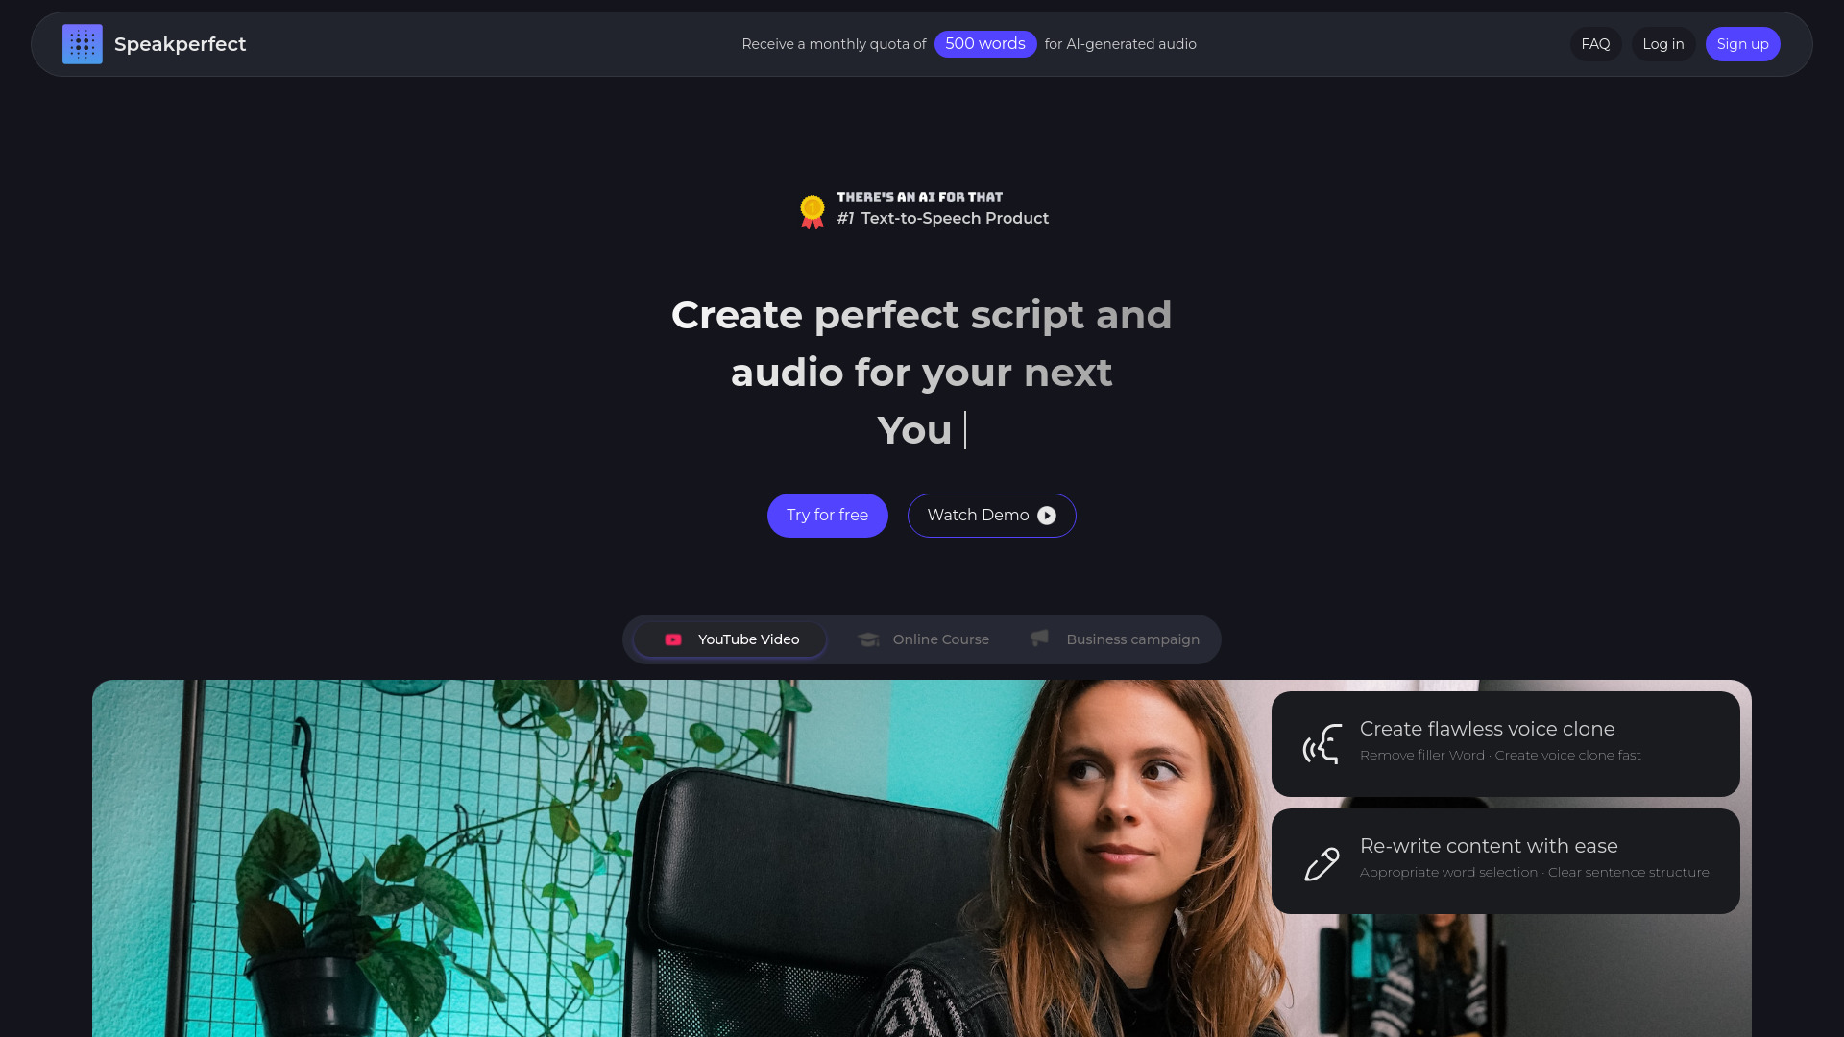Screen dimensions: 1844x1037
Task: Open the Log in dropdown
Action: pos(1662,44)
